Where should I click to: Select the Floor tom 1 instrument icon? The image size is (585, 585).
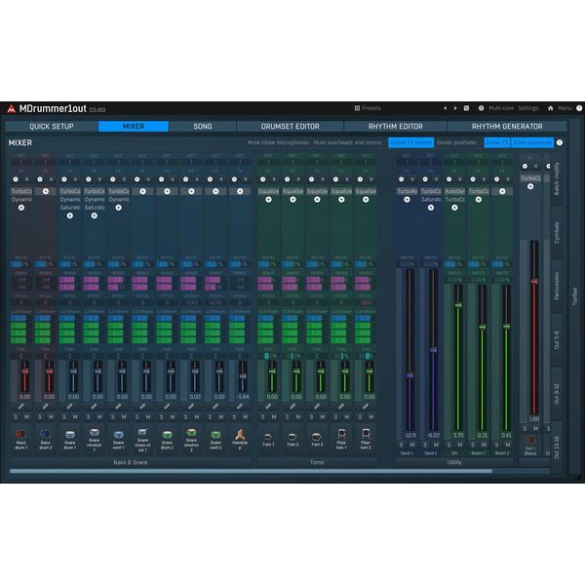pos(341,434)
